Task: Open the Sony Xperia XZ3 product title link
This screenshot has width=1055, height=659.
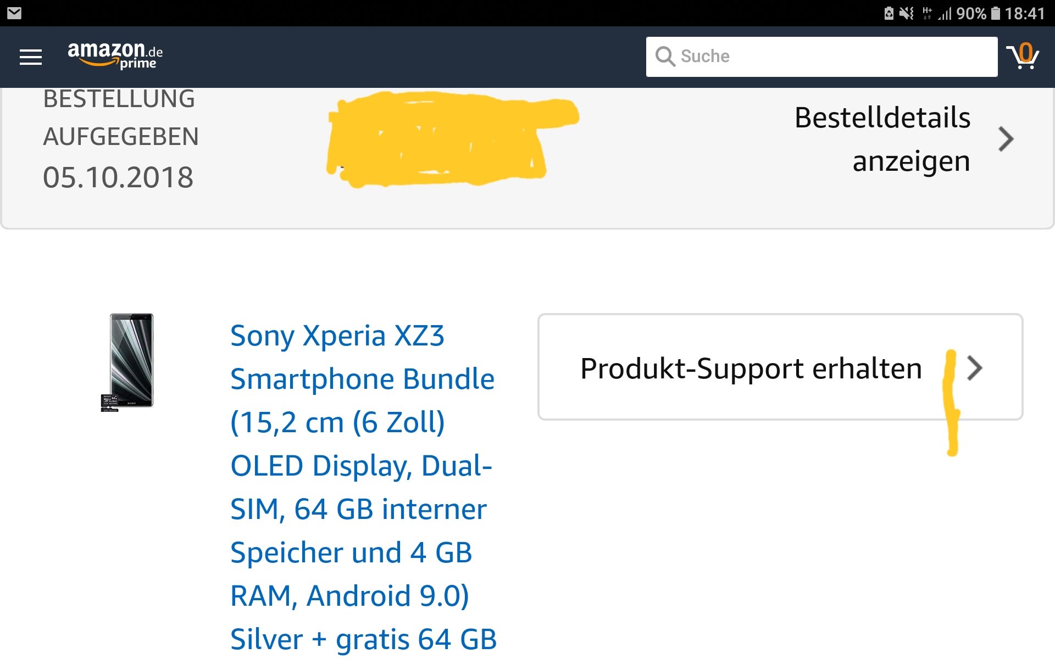Action: [x=363, y=487]
